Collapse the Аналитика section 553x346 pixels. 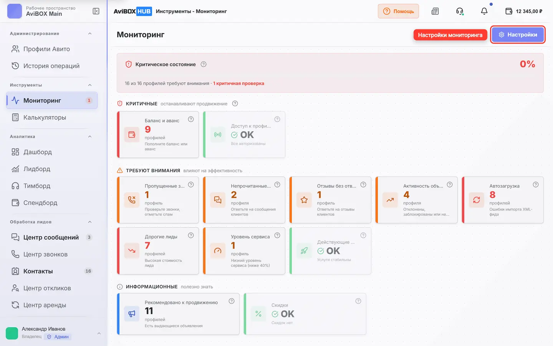point(90,136)
